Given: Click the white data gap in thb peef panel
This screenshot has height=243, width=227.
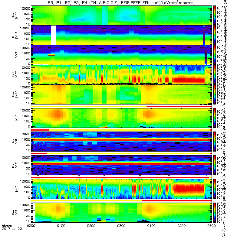Looking at the screenshot, I should (x=53, y=35).
